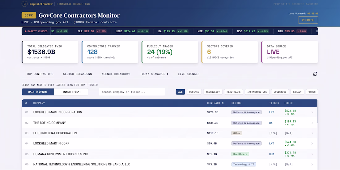Click the Contractors Tracked card
Image resolution: width=340 pixels, height=170 pixels.
coord(110,52)
